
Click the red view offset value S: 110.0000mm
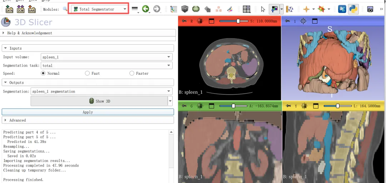(x=264, y=21)
